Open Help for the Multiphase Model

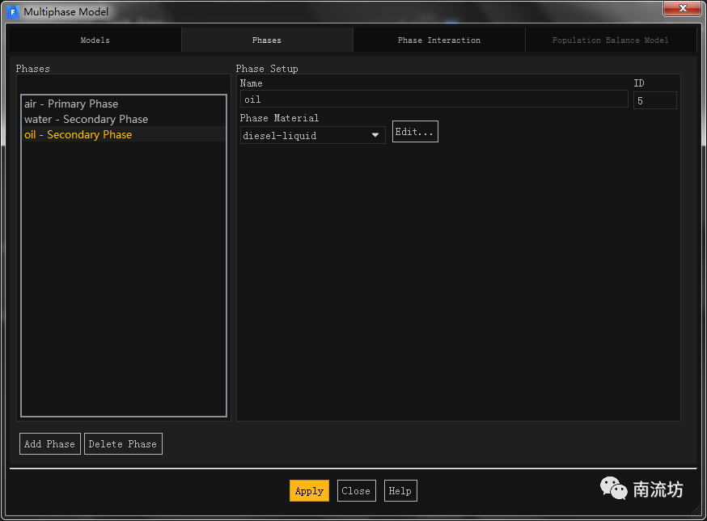tap(400, 491)
